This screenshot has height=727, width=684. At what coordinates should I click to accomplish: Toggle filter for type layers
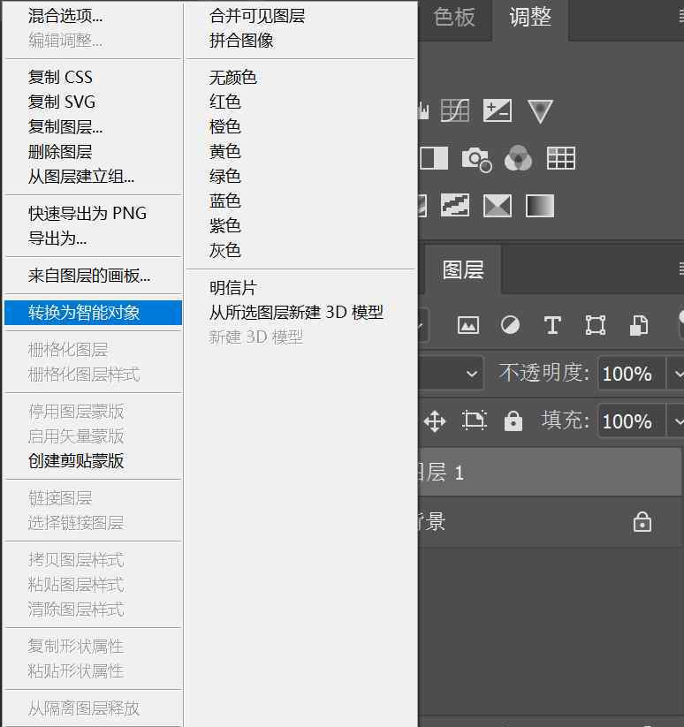point(553,325)
